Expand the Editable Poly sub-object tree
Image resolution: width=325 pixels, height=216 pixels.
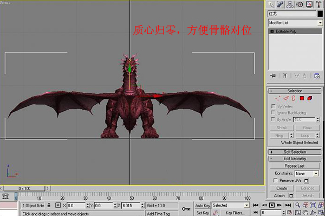click(272, 31)
